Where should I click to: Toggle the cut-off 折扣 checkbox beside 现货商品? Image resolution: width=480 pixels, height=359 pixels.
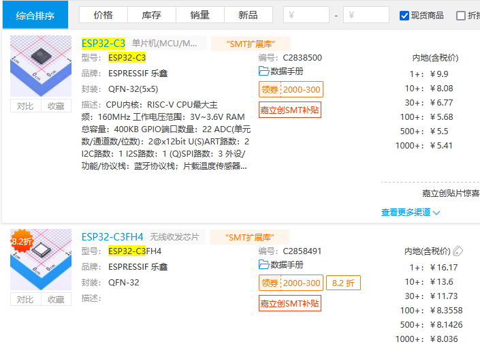(461, 16)
